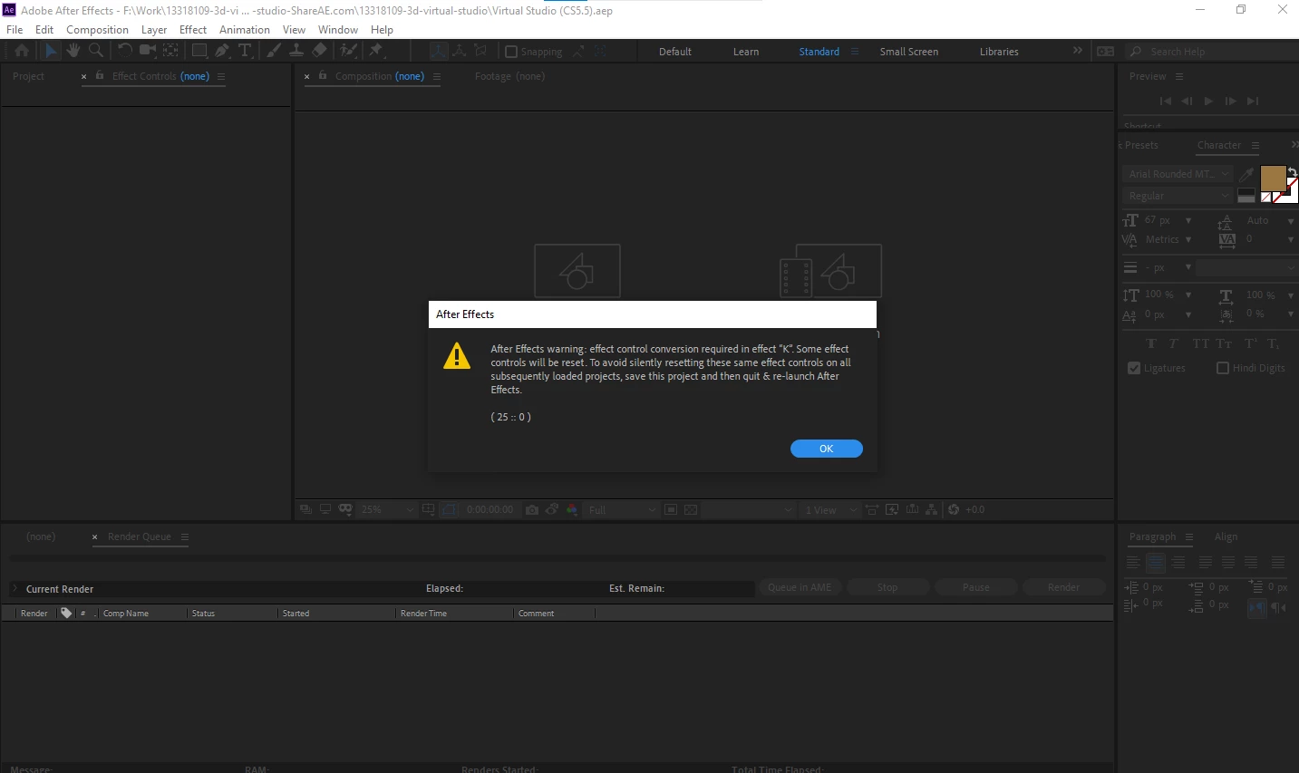Select the Unified Camera tool
Screen dimensions: 1299x773
[148, 51]
